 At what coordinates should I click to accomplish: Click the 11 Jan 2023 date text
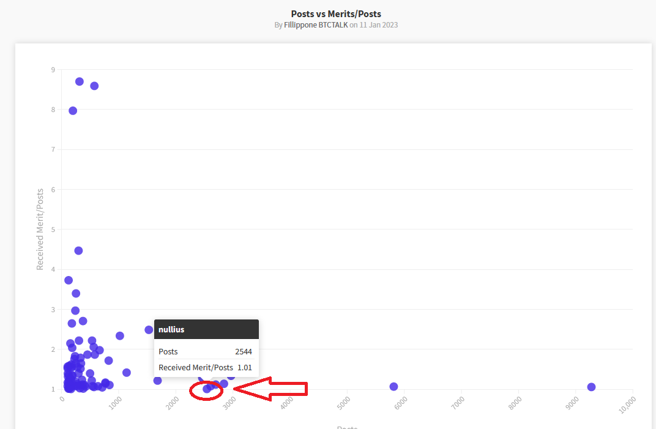378,25
